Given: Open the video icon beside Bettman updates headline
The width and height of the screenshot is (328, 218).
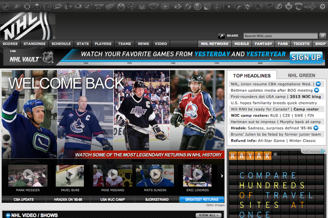Looking at the screenshot, I should (x=317, y=90).
